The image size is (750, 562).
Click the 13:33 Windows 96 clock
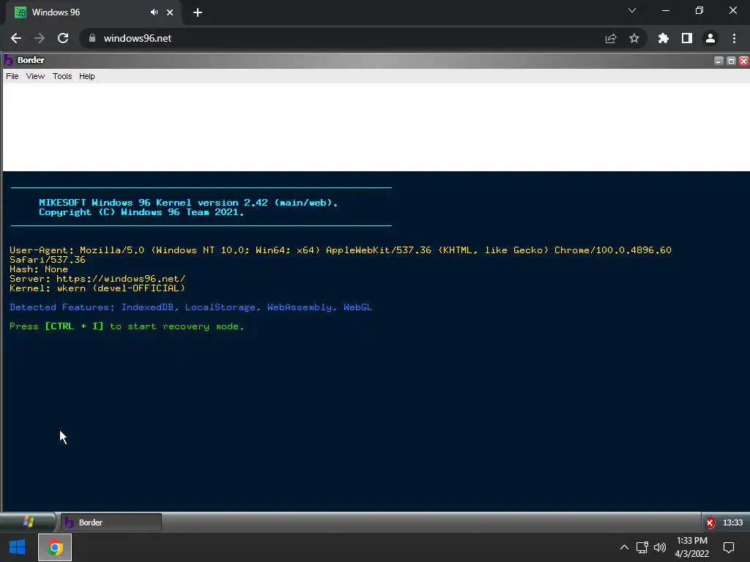coord(732,522)
